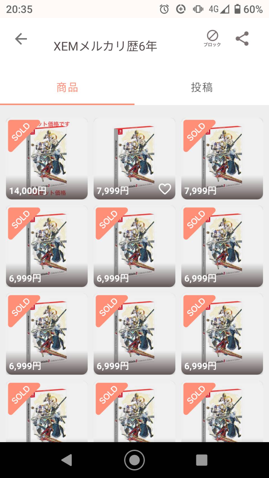Viewport: 269px width, 478px height.
Task: Open the left 6,999円 item in the third row
Action: (47, 334)
